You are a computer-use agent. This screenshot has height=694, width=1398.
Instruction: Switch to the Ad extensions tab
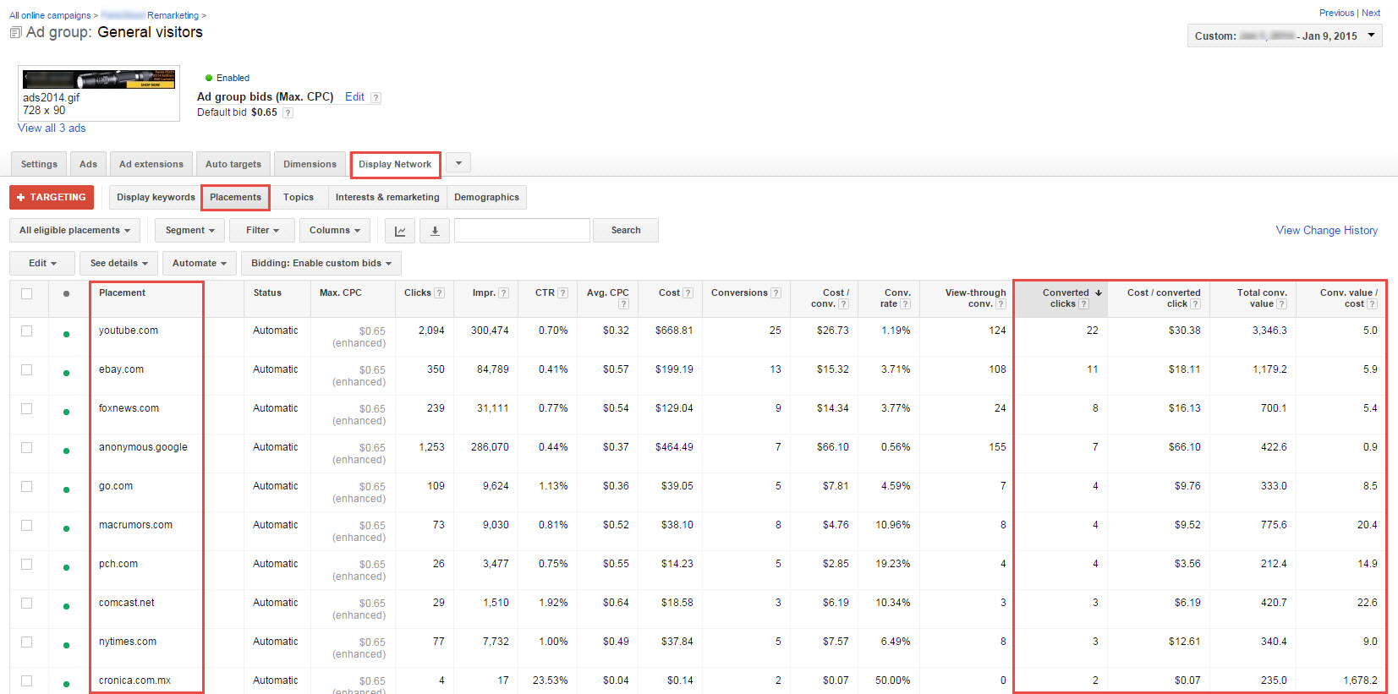tap(151, 165)
